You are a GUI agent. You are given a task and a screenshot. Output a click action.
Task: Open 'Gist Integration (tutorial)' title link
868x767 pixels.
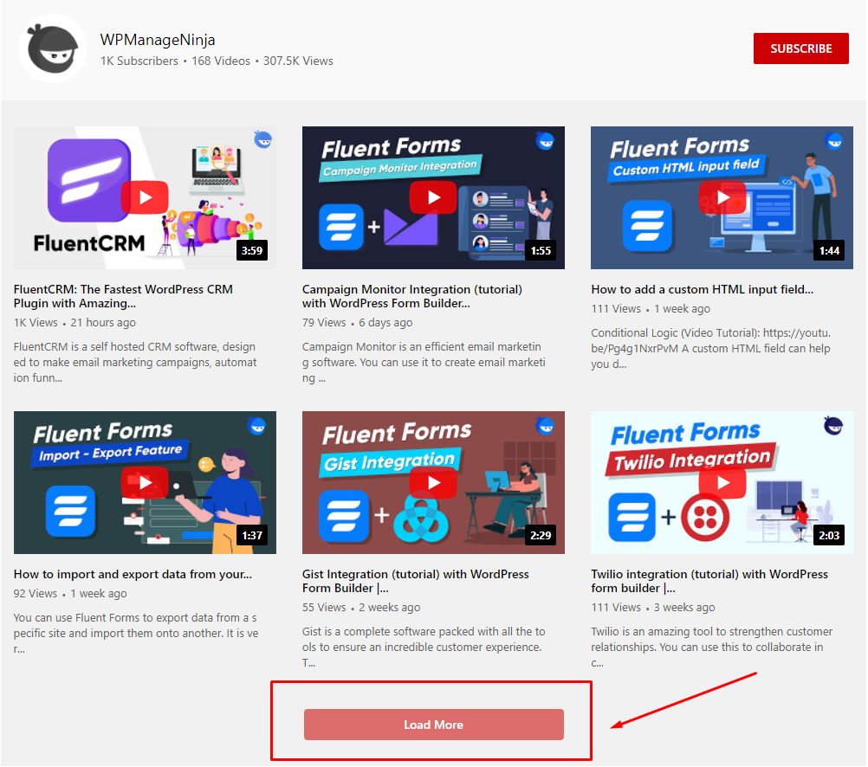coord(415,581)
